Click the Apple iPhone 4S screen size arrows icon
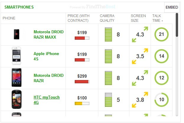 coord(140,56)
